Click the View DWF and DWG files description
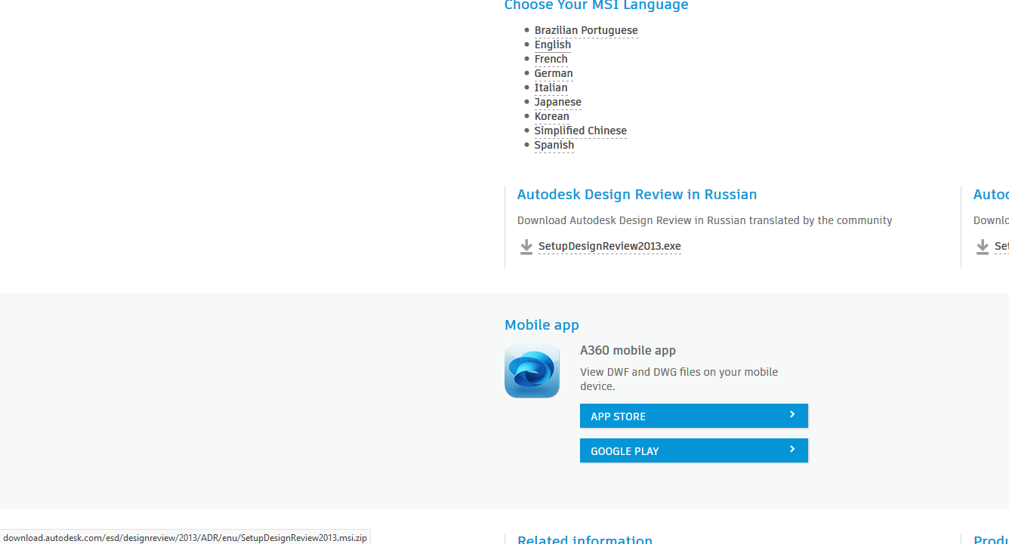The height and width of the screenshot is (544, 1009). coord(679,379)
